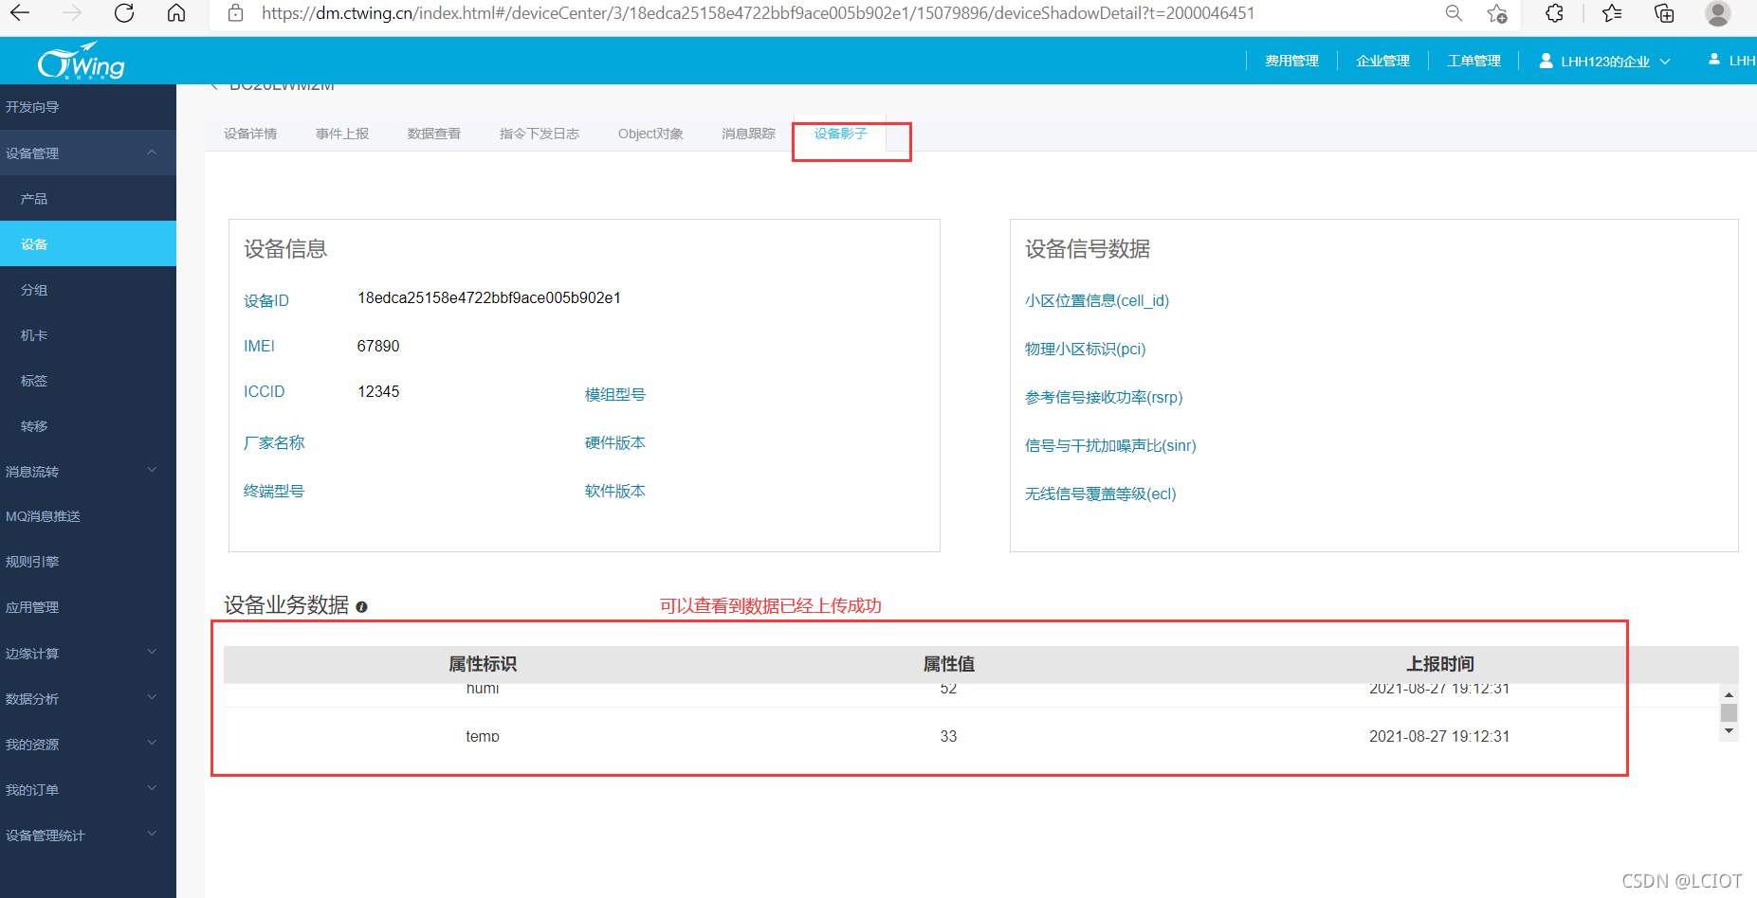Switch to the 设备详情 tab
Viewport: 1757px width, 898px height.
pyautogui.click(x=250, y=134)
